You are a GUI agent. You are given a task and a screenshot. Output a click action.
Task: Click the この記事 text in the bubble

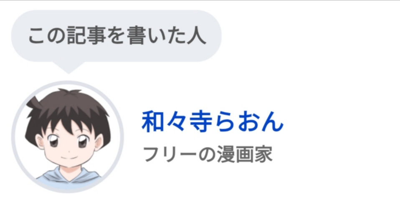point(67,36)
